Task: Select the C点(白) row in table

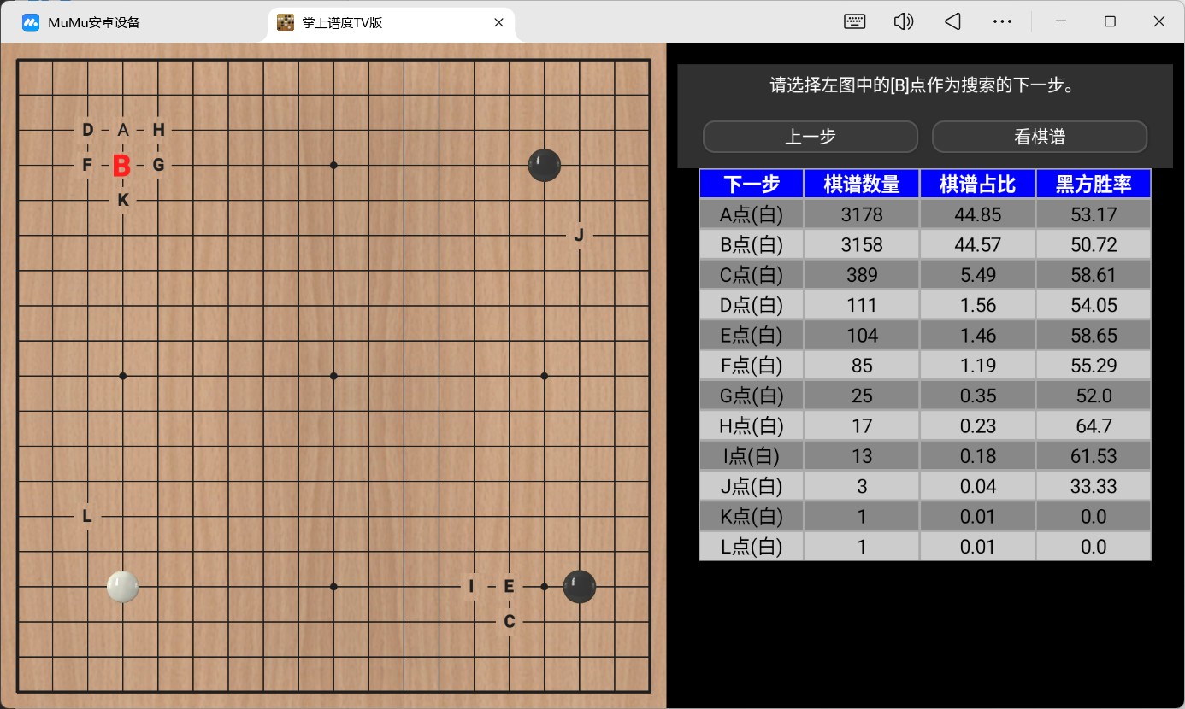Action: click(752, 275)
